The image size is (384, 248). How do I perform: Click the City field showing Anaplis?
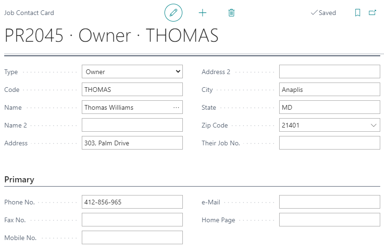coord(329,90)
